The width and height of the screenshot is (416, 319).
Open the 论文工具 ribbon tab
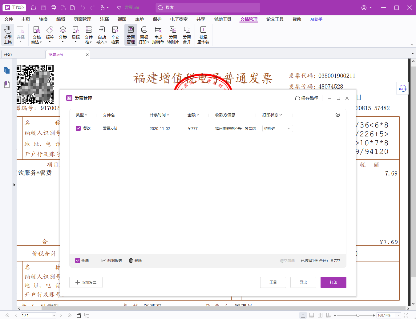[x=275, y=19]
